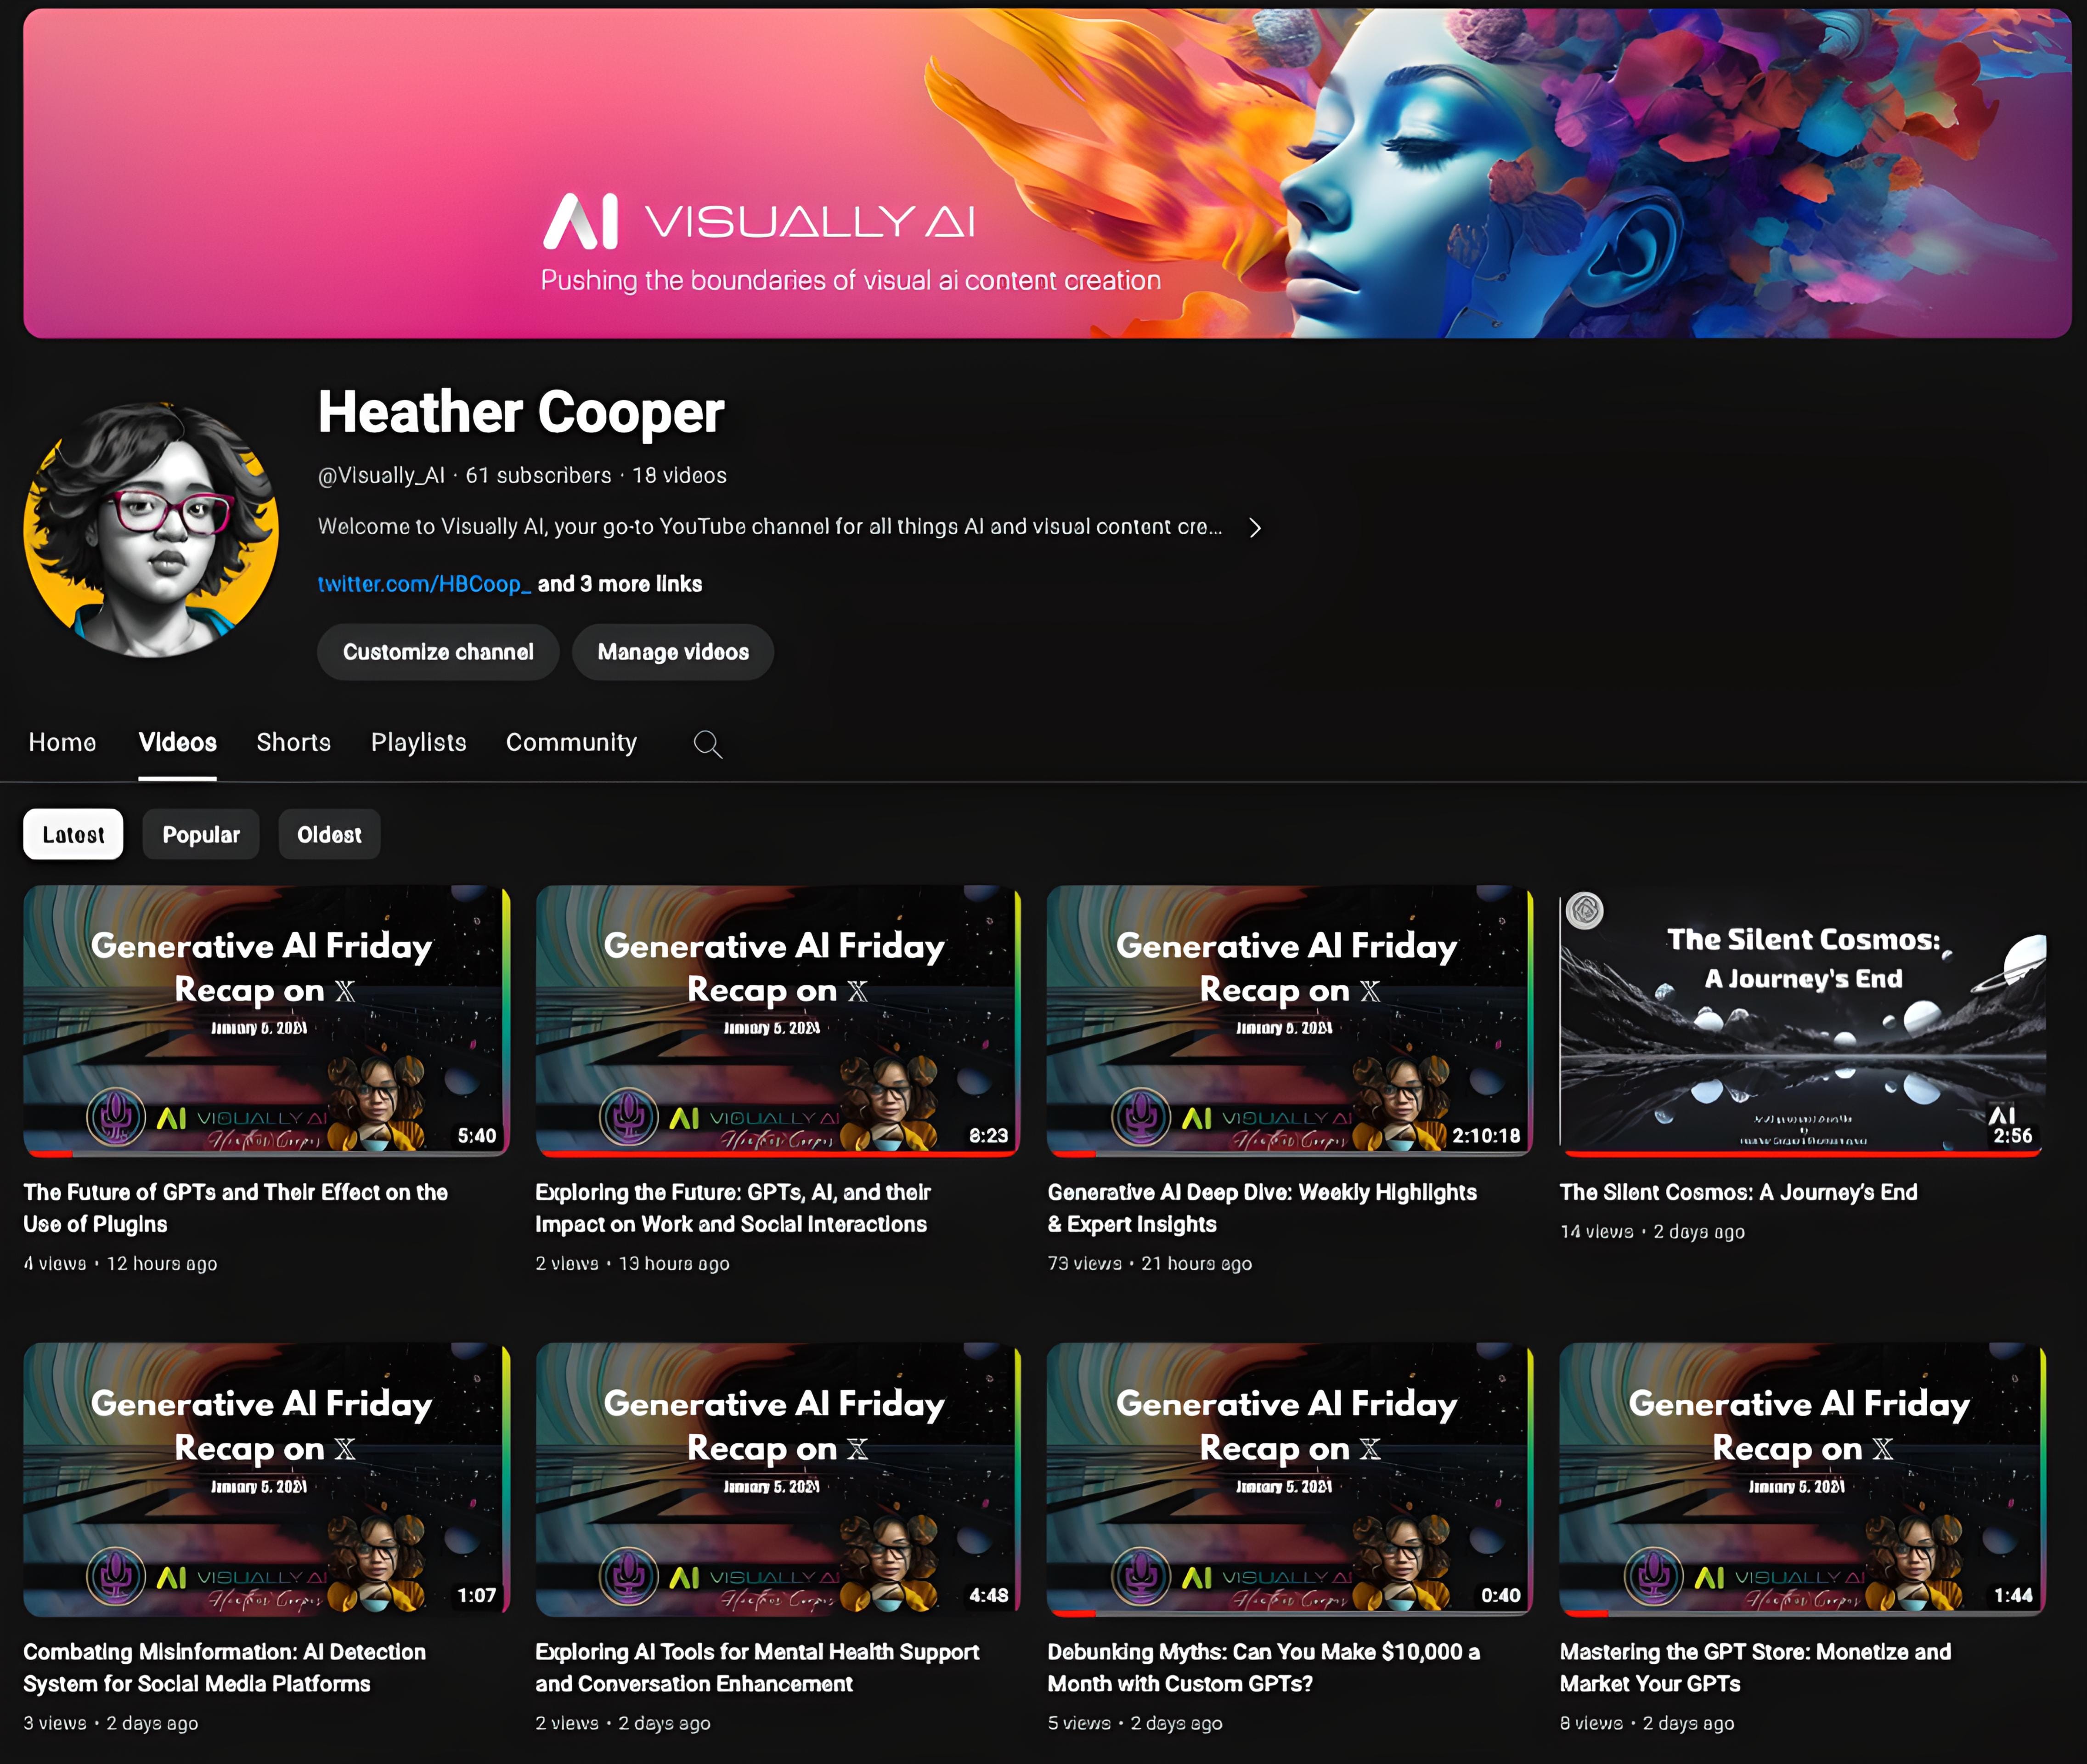This screenshot has width=2087, height=1764.
Task: Switch to the Shorts tab
Action: [x=293, y=742]
